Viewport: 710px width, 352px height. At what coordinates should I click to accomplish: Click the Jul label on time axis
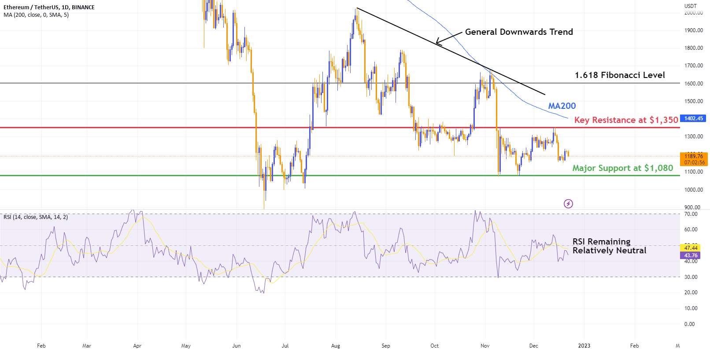(x=285, y=346)
